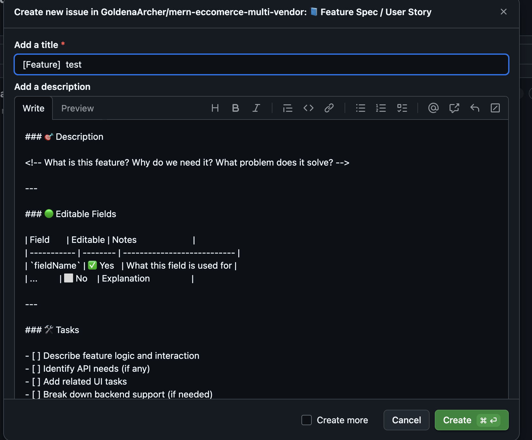This screenshot has height=440, width=532.
Task: Switch to the Write tab
Action: (33, 108)
